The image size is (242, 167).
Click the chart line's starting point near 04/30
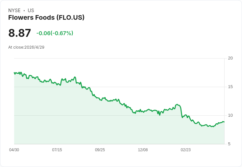click(x=14, y=73)
